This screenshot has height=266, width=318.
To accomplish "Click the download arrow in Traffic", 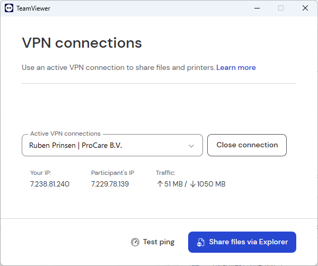I will pos(193,184).
